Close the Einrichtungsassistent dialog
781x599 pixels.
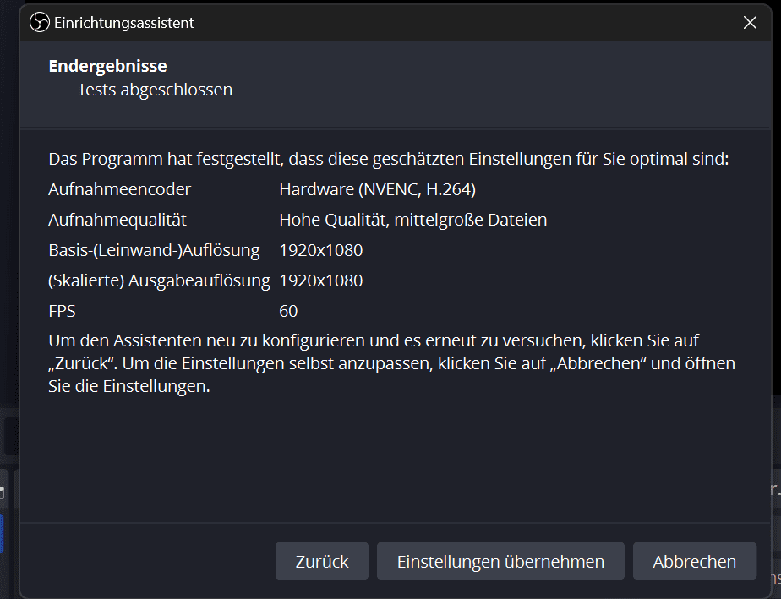coord(750,23)
